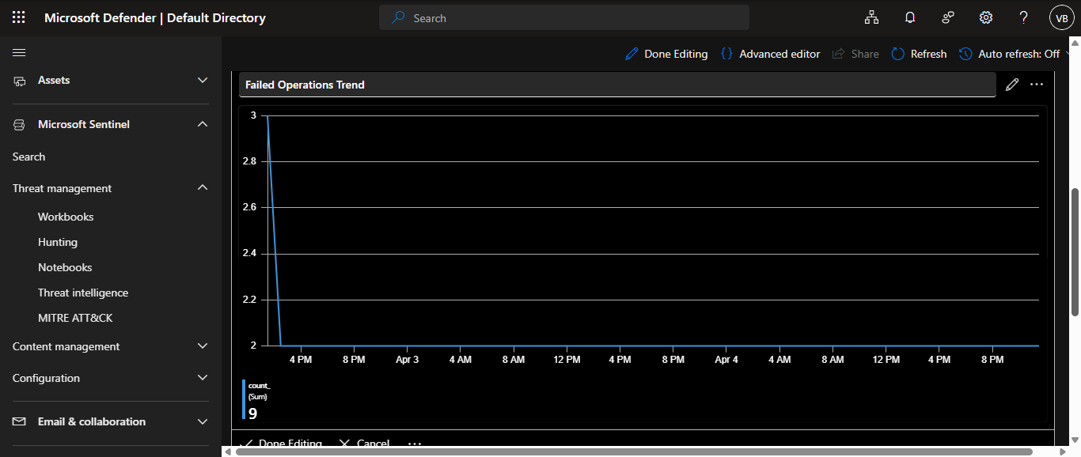Expand the Content management chevron
The height and width of the screenshot is (457, 1081).
pos(203,346)
